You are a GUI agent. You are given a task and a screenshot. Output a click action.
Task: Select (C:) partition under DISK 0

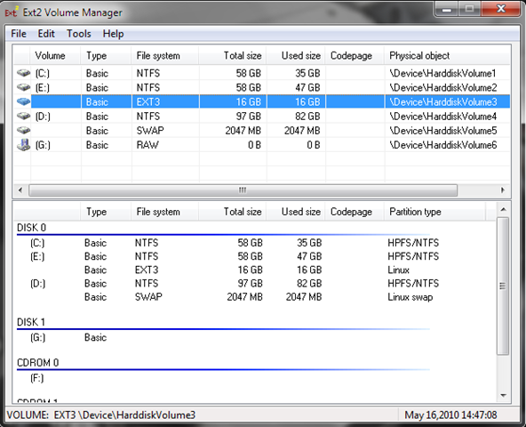click(37, 243)
